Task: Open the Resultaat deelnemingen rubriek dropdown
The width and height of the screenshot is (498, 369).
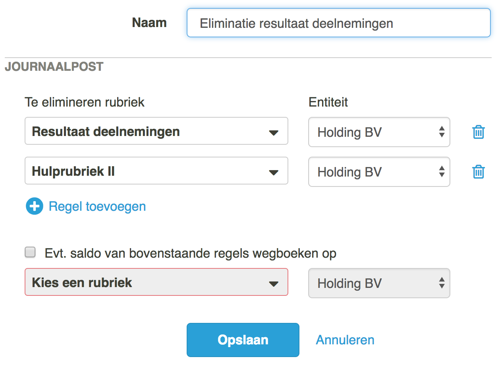Action: tap(156, 131)
